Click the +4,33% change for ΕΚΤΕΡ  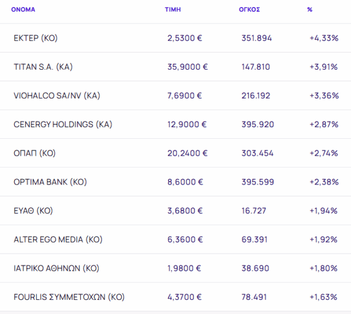(324, 38)
